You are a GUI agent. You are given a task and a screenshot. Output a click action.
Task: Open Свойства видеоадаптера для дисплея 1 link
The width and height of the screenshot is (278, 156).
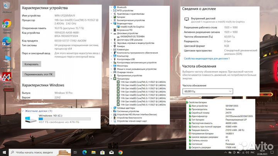pyautogui.click(x=207, y=59)
